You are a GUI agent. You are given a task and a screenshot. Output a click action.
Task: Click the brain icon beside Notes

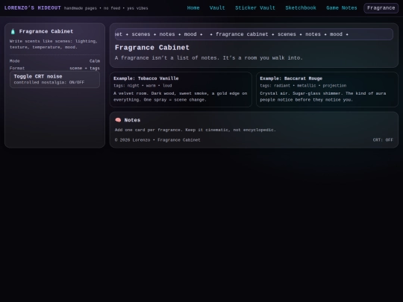click(x=118, y=120)
